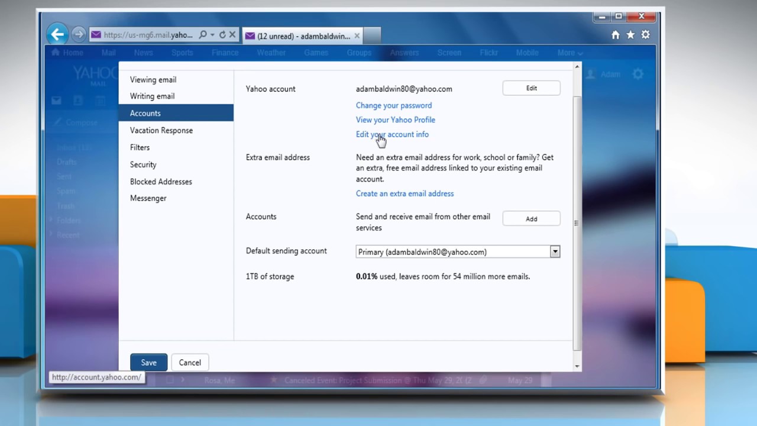
Task: Click the search magnifier in address bar
Action: (x=203, y=35)
